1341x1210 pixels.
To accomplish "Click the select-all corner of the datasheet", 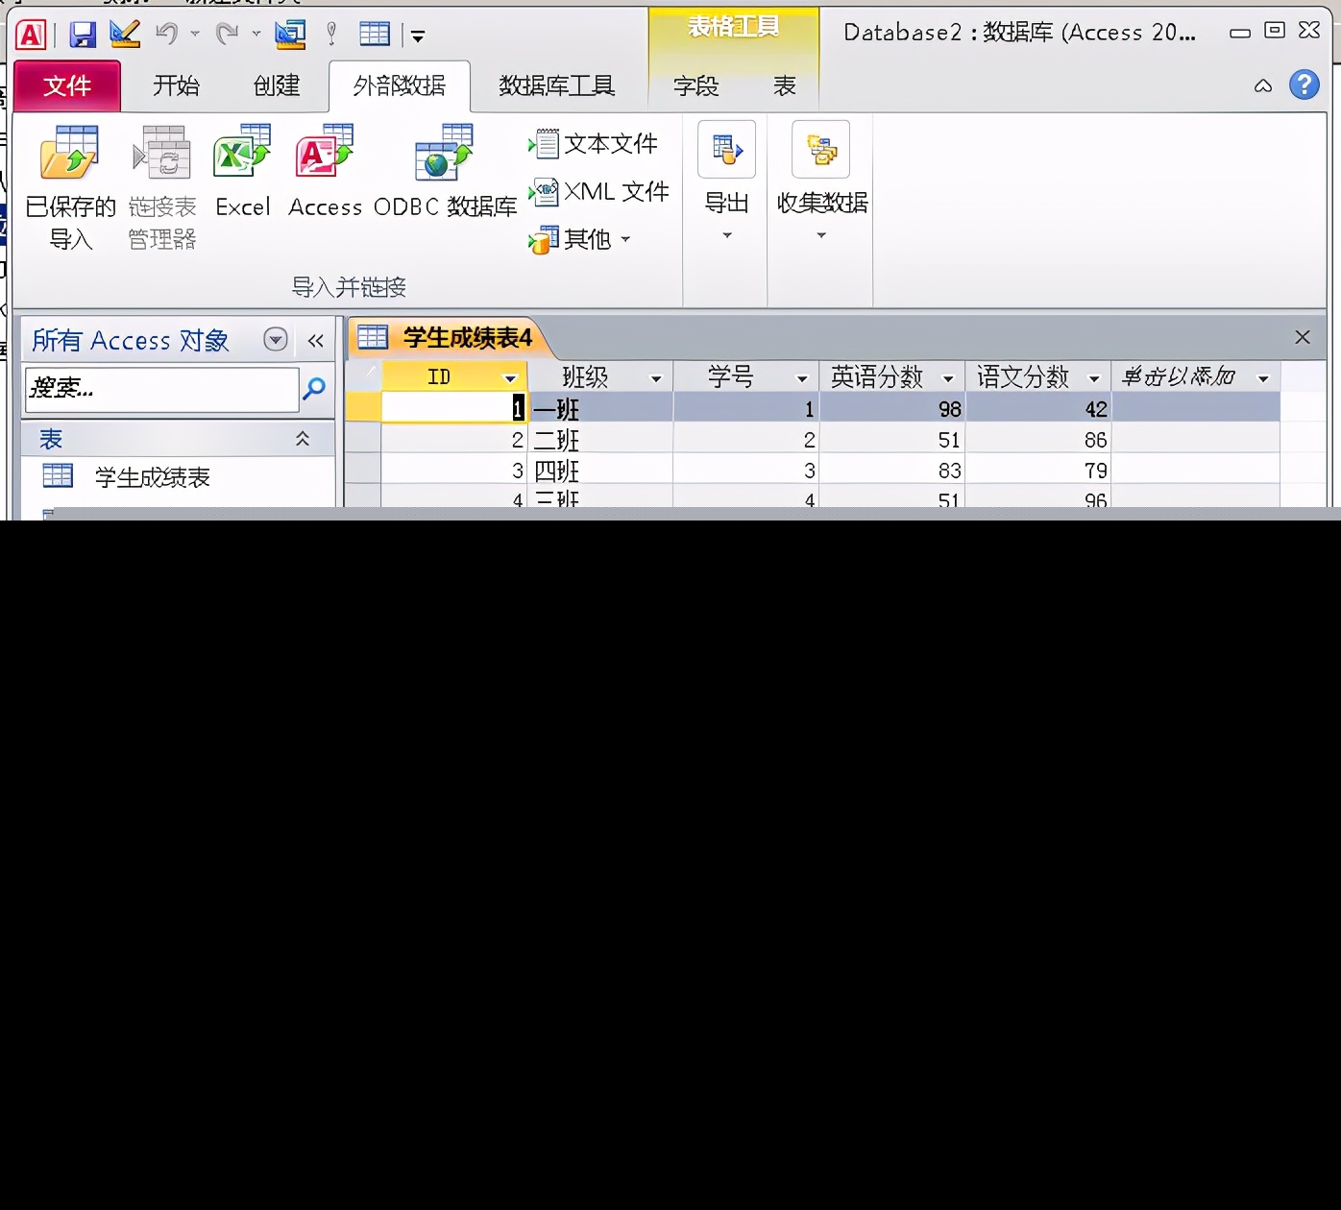I will 363,376.
